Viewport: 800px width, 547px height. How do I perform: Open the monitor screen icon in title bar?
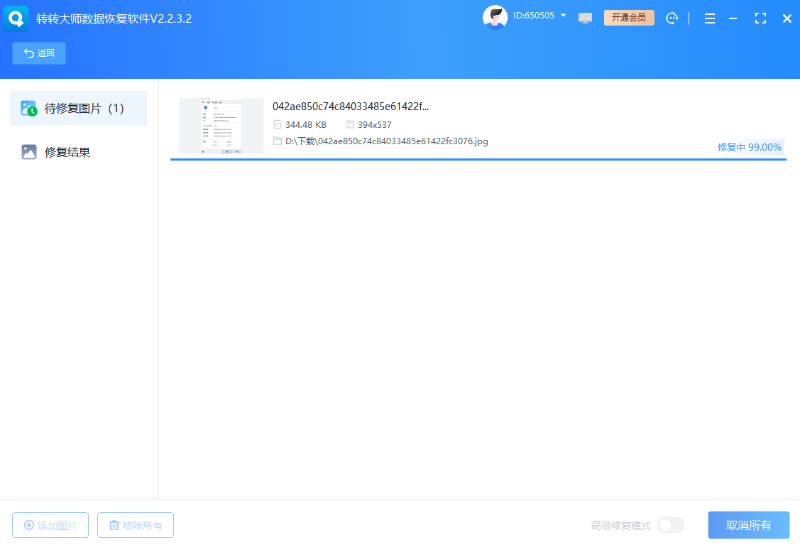pos(585,18)
